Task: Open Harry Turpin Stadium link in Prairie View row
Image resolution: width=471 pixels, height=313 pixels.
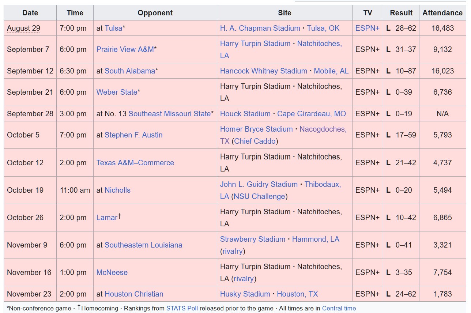Action: 255,44
